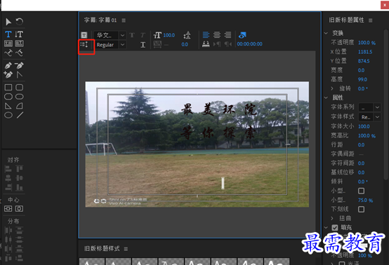Click the 最美环院 title text on canvas

(219, 109)
